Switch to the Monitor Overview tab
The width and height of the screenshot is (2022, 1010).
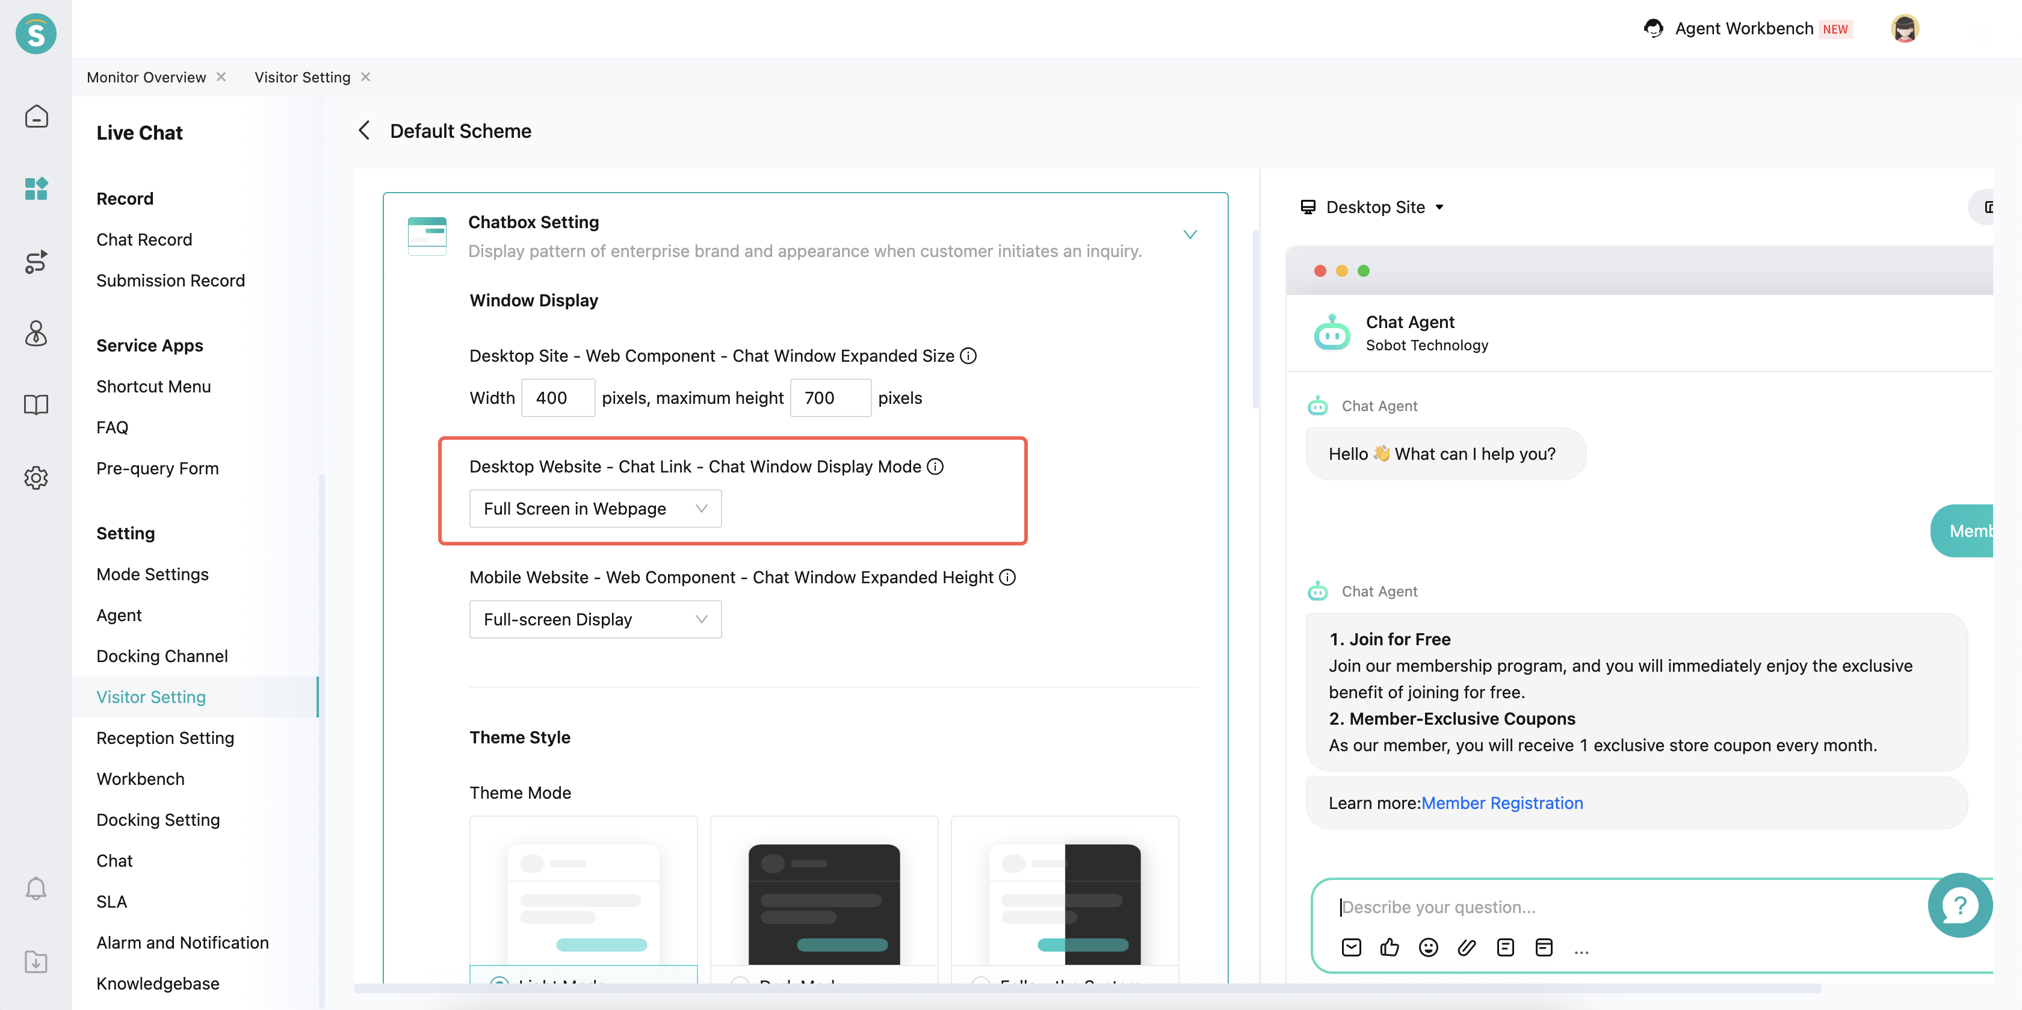tap(147, 77)
